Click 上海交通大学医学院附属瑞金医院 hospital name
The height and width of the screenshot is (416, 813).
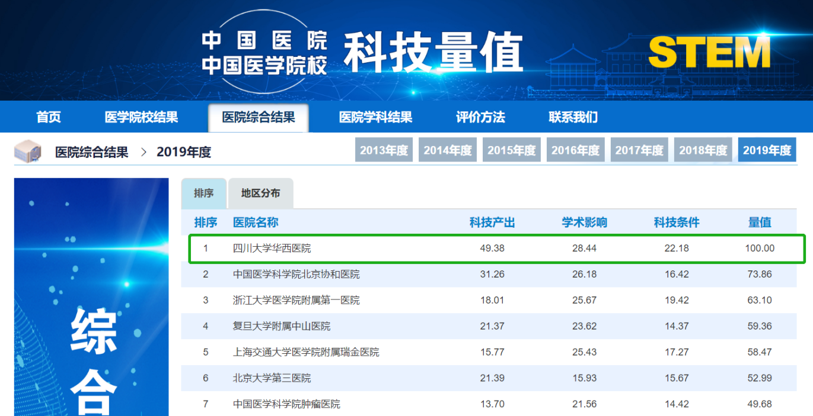pyautogui.click(x=306, y=352)
